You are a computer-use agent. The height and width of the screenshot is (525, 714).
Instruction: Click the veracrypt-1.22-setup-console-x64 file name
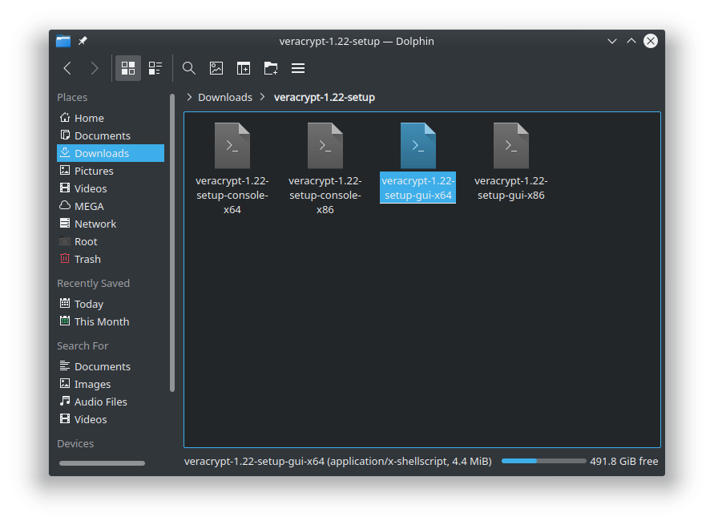point(232,196)
